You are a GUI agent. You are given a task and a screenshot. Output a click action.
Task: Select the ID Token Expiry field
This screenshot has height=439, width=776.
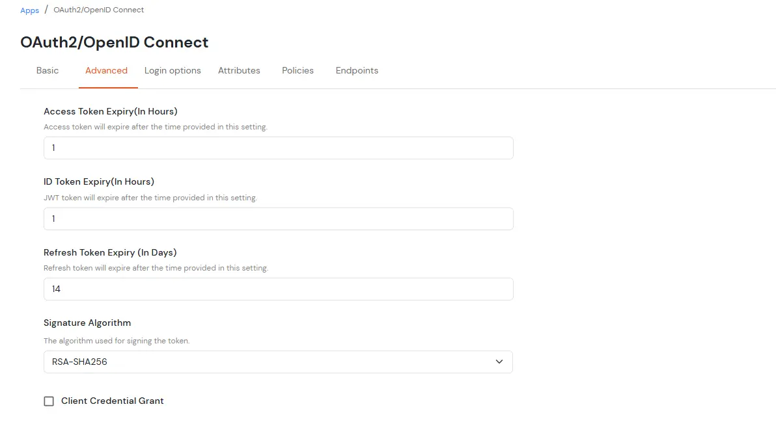[x=278, y=219]
